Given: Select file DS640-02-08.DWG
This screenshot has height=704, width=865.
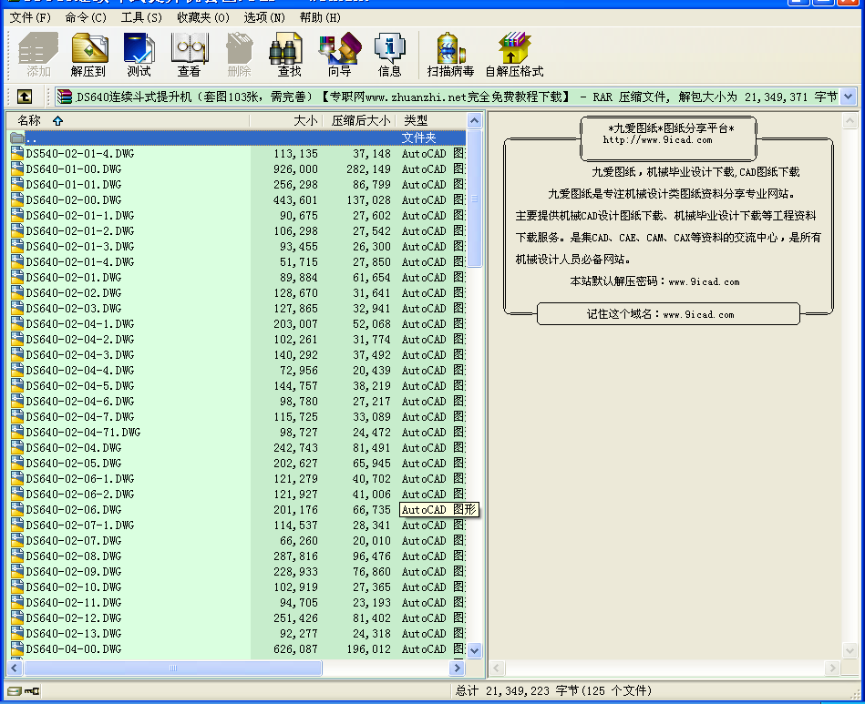Looking at the screenshot, I should pyautogui.click(x=73, y=556).
